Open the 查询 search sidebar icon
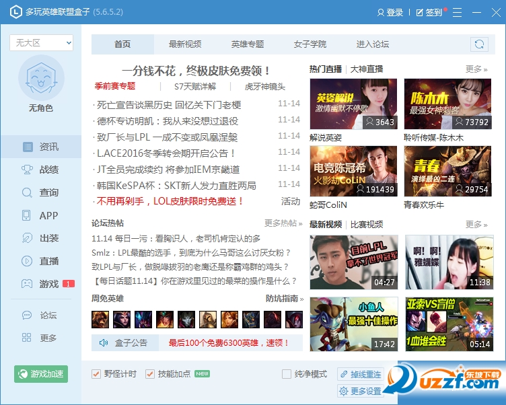 (x=27, y=192)
